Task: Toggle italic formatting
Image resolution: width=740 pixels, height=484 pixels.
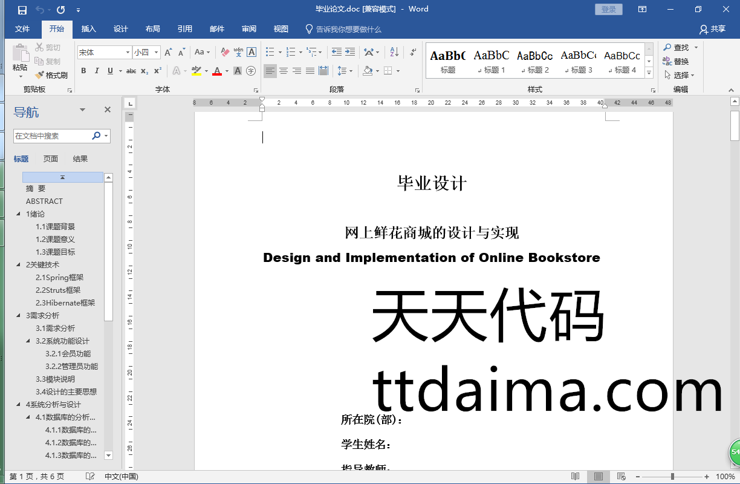Action: 97,71
